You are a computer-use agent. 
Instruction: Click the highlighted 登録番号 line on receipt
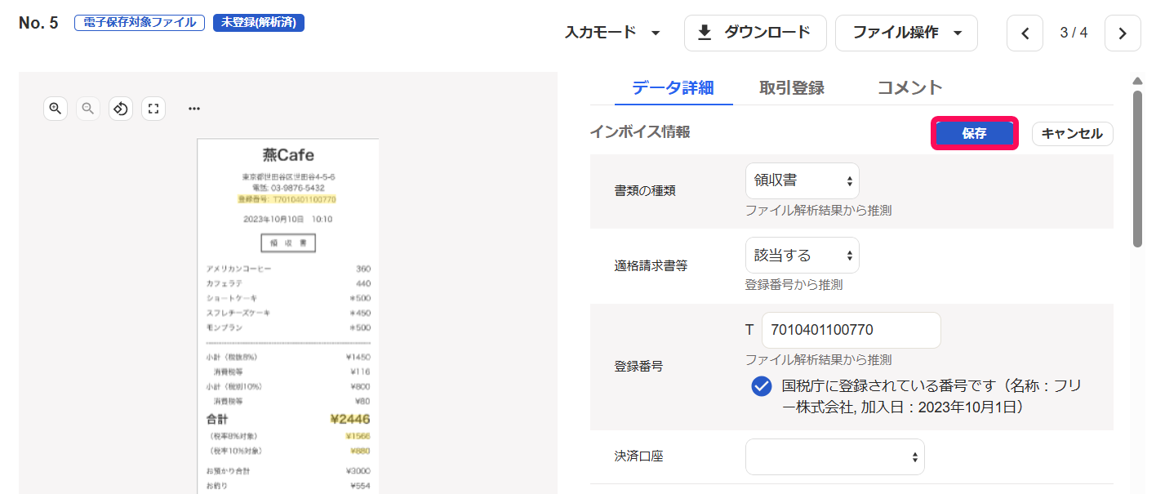click(287, 199)
